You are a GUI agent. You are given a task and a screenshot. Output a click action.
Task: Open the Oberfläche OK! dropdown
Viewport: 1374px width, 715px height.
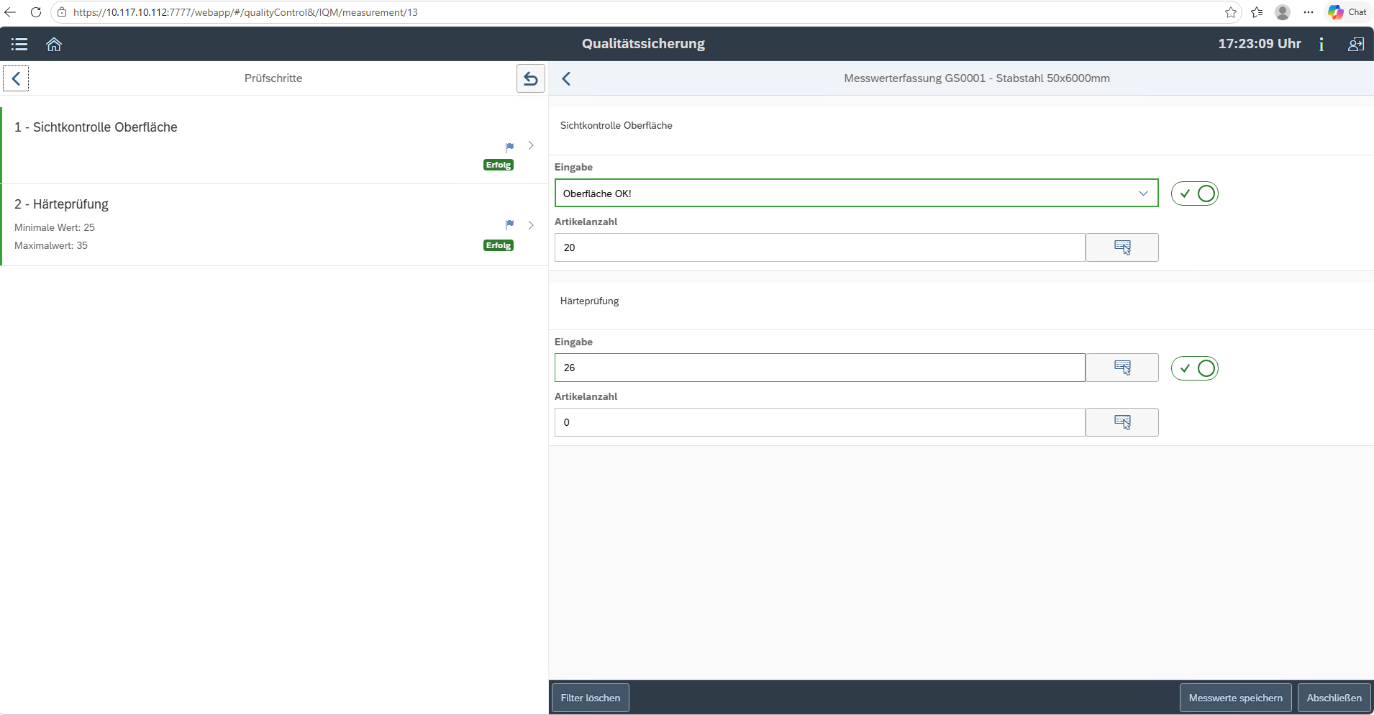(x=856, y=193)
